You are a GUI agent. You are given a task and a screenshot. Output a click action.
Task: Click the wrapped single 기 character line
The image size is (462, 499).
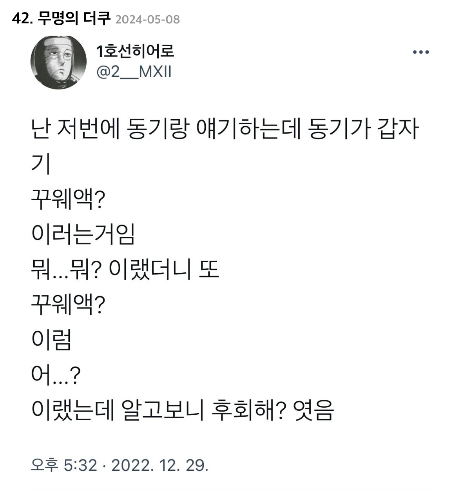40,165
